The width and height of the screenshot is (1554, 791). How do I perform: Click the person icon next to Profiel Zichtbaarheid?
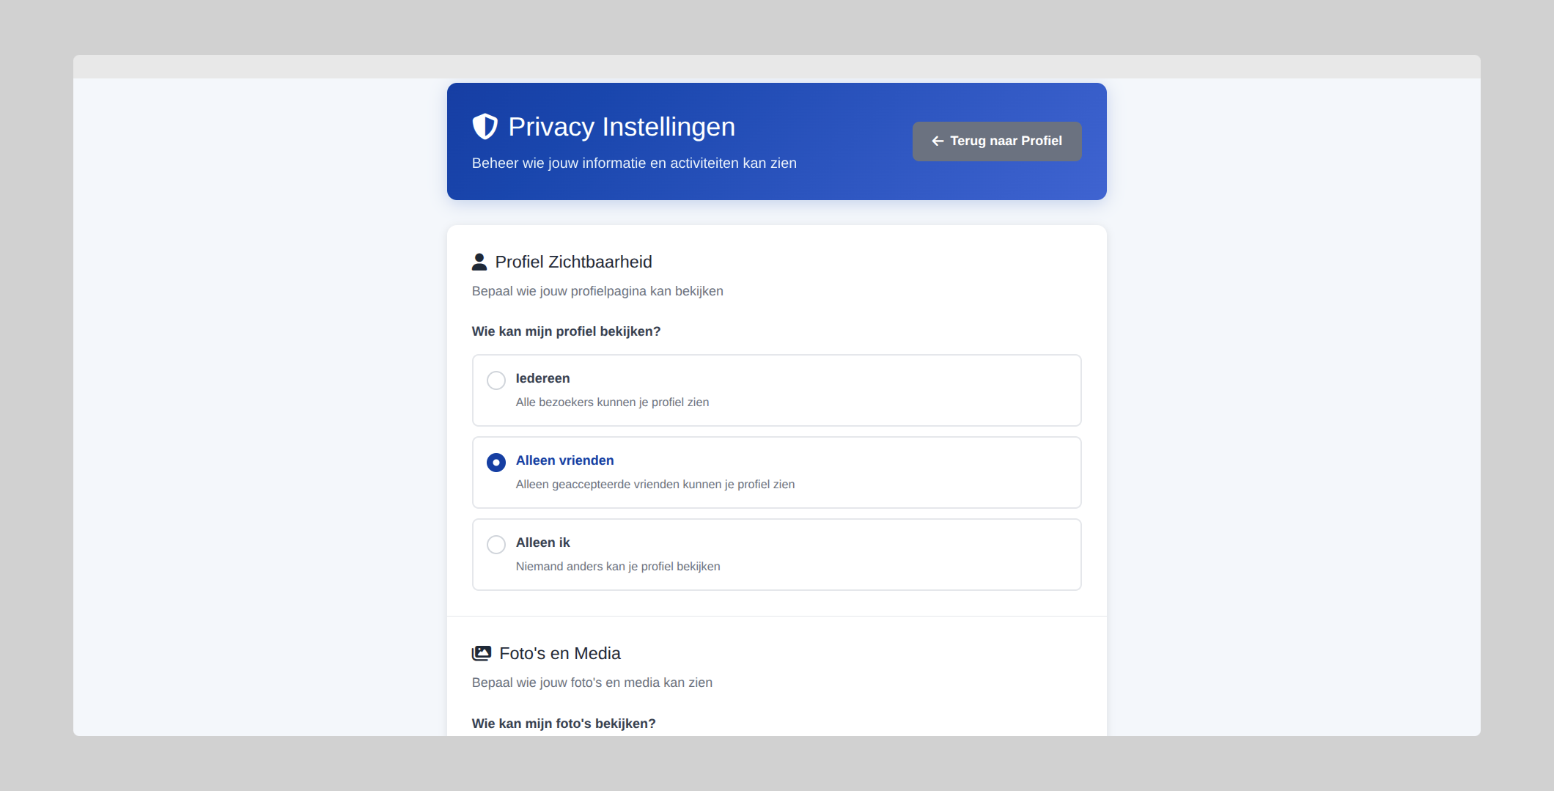point(479,262)
